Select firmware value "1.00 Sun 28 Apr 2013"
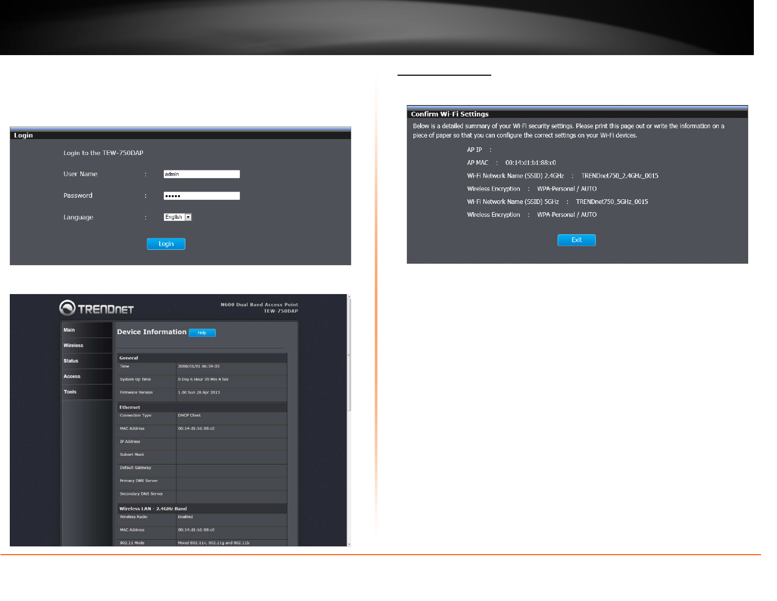The height and width of the screenshot is (601, 777). pyautogui.click(x=199, y=392)
